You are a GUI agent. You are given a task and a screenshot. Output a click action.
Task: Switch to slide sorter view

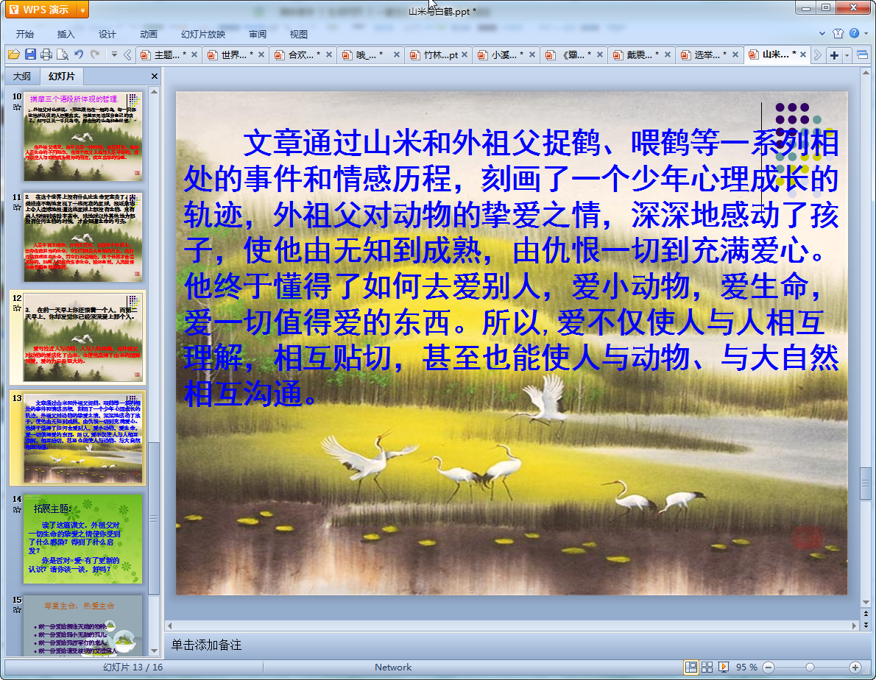coord(707,667)
